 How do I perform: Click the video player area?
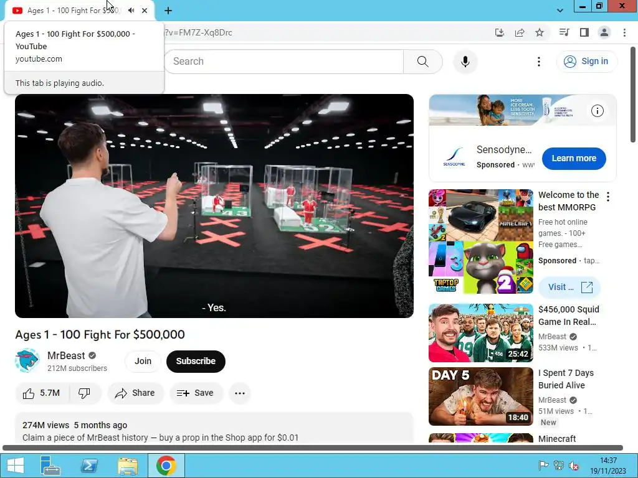(x=214, y=205)
